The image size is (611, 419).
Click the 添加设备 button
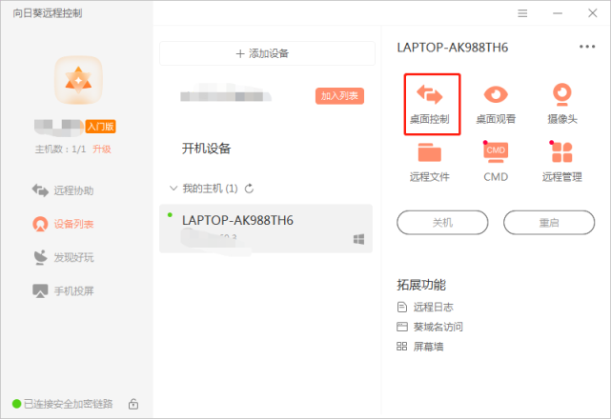pos(267,53)
